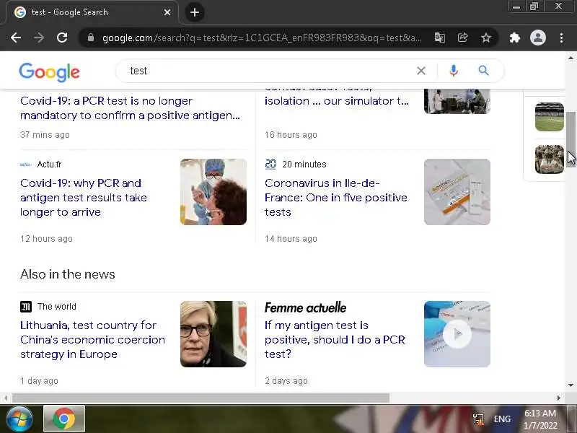577x433 pixels.
Task: Select the address bar URL
Action: 262,38
